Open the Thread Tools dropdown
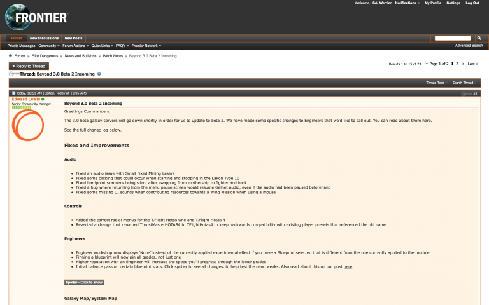 pos(437,83)
